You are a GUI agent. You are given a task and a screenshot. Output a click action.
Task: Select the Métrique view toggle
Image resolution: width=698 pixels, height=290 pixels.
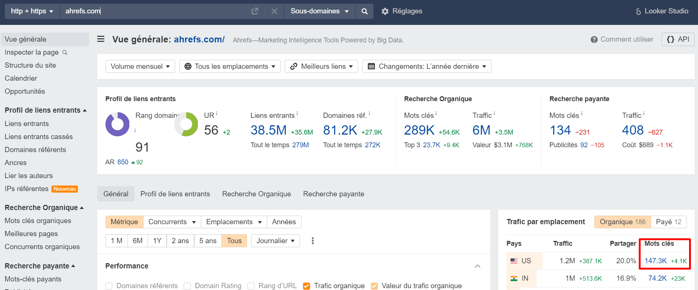pos(124,222)
